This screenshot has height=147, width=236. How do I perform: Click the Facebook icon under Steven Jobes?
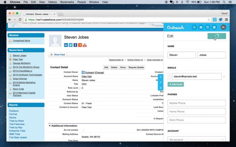pos(75,45)
